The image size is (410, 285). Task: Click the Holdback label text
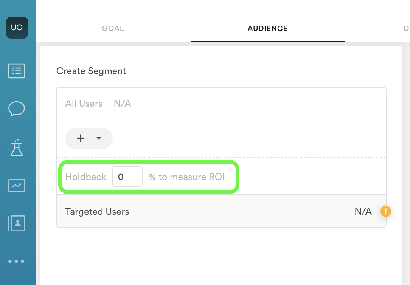point(86,177)
